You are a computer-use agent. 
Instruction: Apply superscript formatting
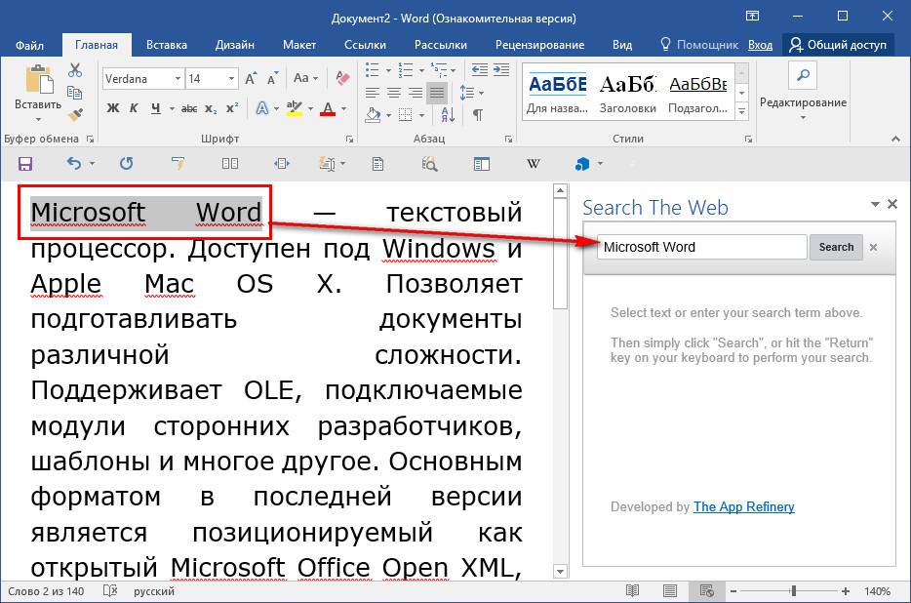[232, 108]
